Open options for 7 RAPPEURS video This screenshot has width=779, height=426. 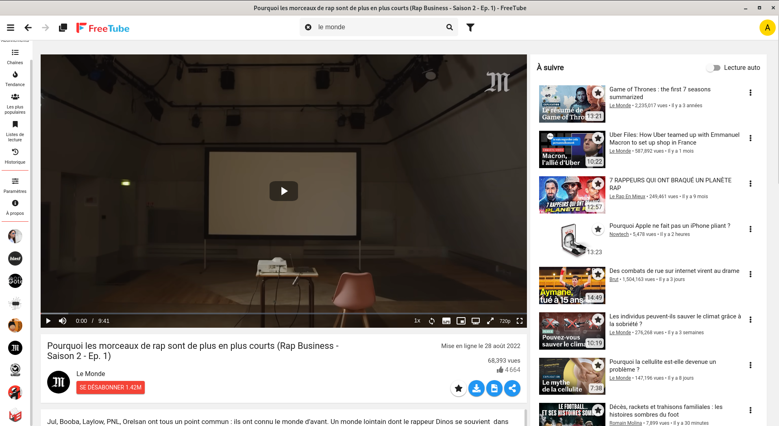[751, 184]
